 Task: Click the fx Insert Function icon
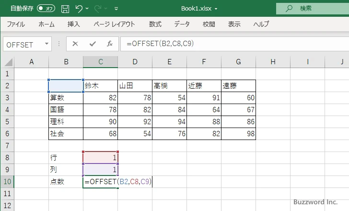(x=110, y=44)
